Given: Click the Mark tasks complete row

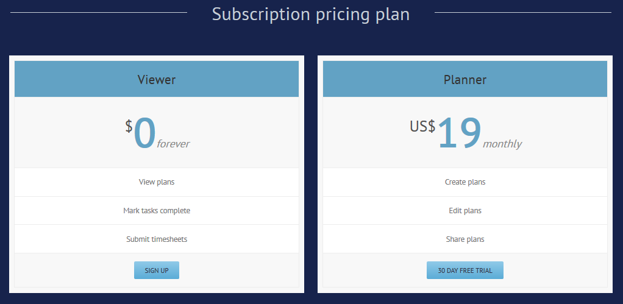Looking at the screenshot, I should click(x=157, y=211).
